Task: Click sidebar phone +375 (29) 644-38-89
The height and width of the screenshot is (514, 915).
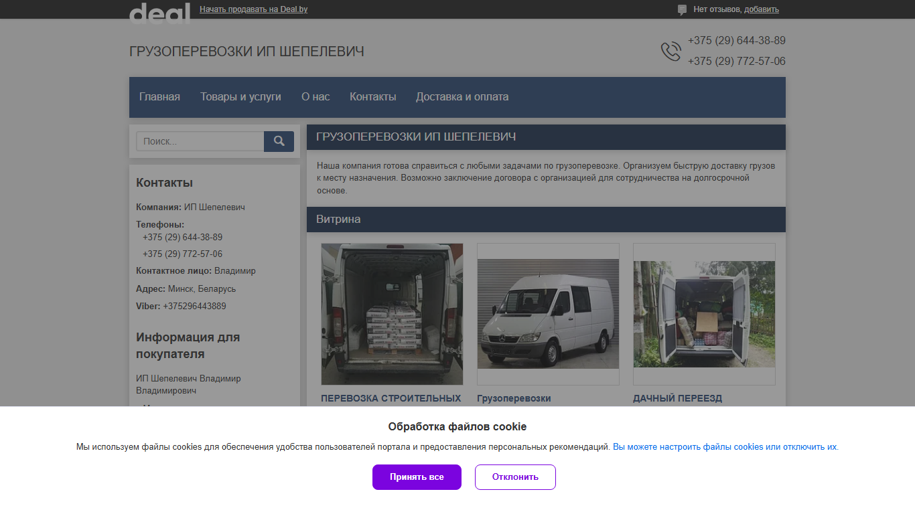Action: [x=182, y=237]
